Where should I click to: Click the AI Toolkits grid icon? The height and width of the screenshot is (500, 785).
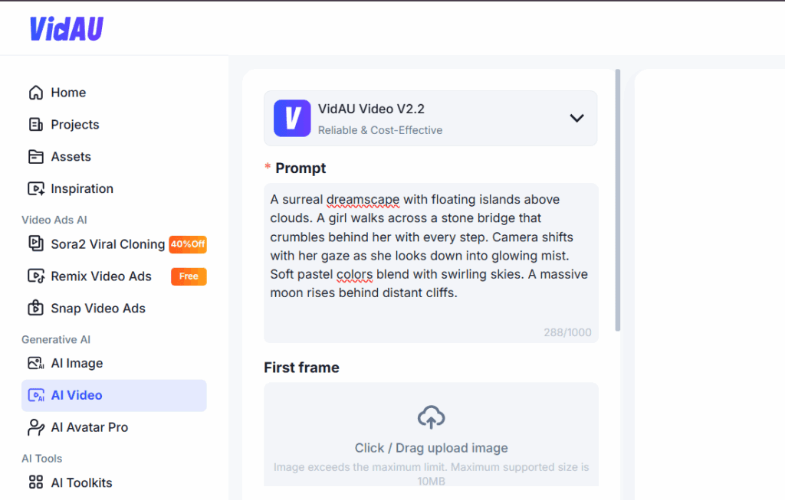pyautogui.click(x=35, y=483)
